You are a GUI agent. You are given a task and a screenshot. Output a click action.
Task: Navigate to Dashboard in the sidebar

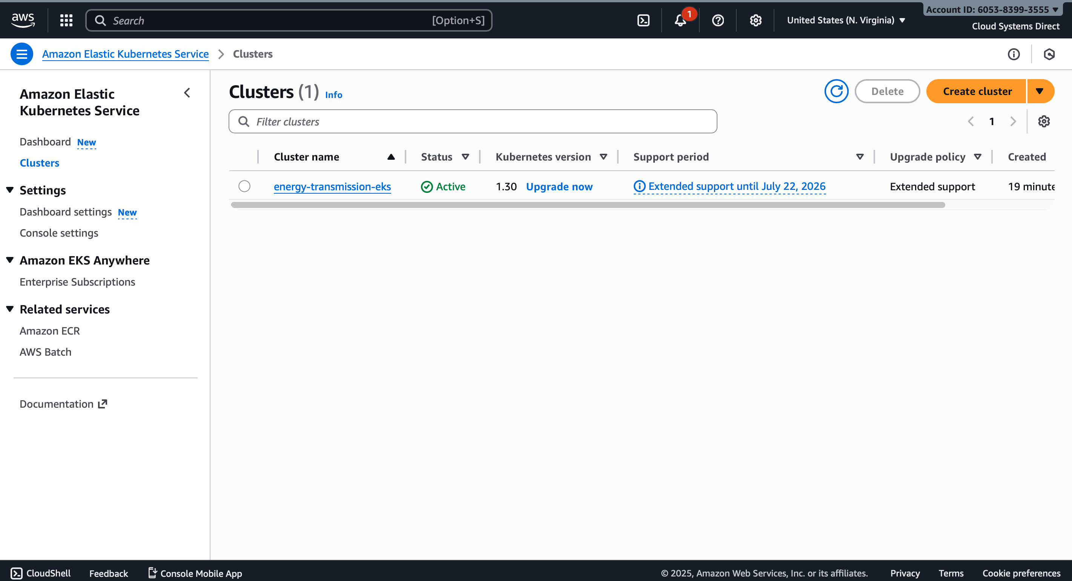[45, 141]
